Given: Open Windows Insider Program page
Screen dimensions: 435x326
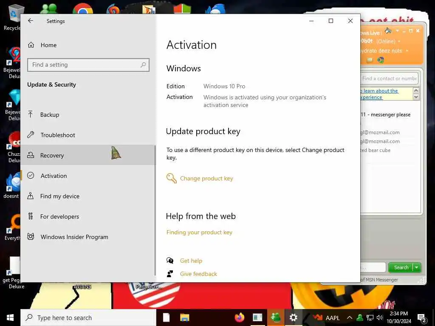Looking at the screenshot, I should [x=88, y=237].
